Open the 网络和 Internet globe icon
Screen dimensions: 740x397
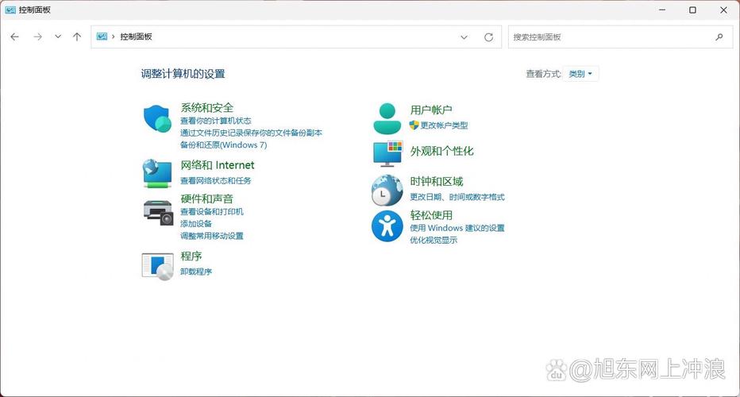(157, 173)
